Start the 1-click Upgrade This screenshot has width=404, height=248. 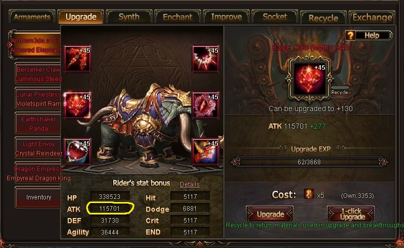pyautogui.click(x=351, y=214)
